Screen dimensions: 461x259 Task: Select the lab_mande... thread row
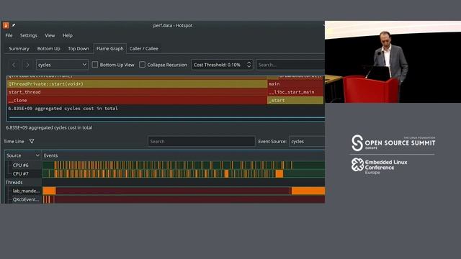click(26, 191)
